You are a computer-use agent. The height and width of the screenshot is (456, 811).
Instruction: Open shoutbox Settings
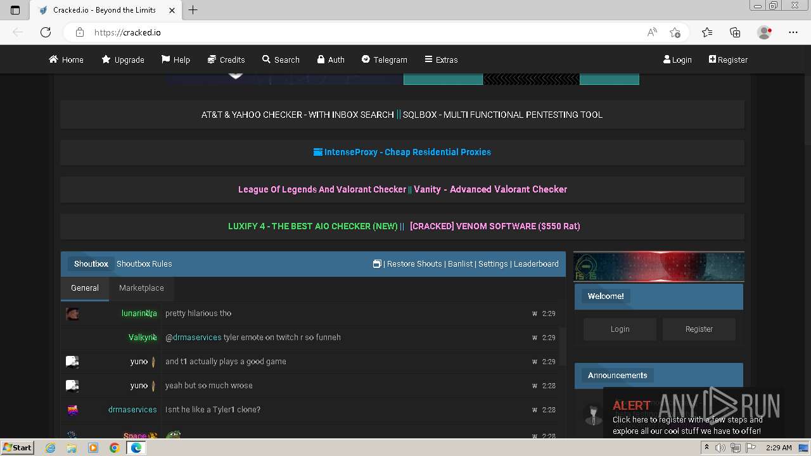(x=493, y=264)
